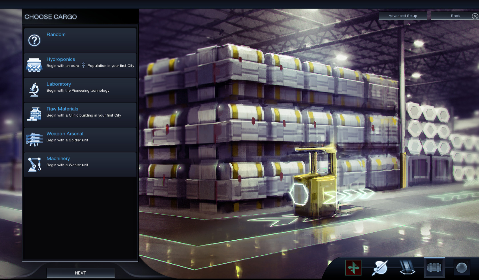The width and height of the screenshot is (479, 280).
Task: Click the Laboratory microscope icon
Action: tap(34, 90)
